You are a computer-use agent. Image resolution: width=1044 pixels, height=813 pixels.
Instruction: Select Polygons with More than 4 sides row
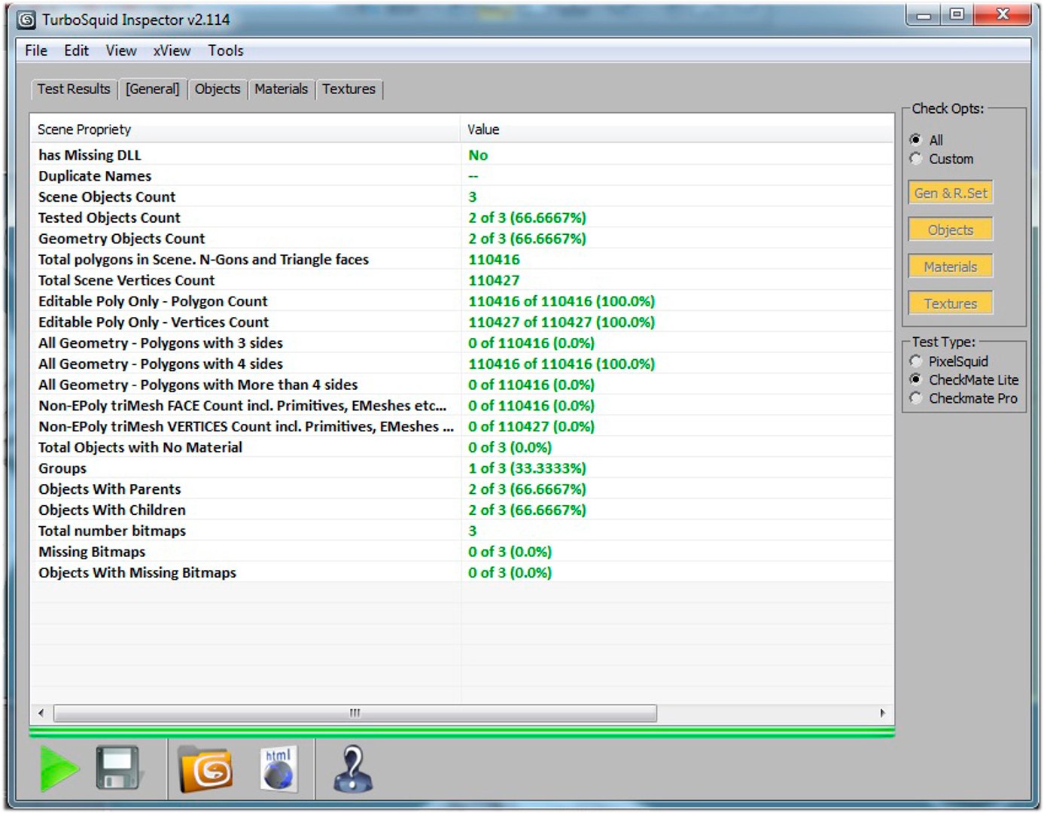click(x=462, y=385)
